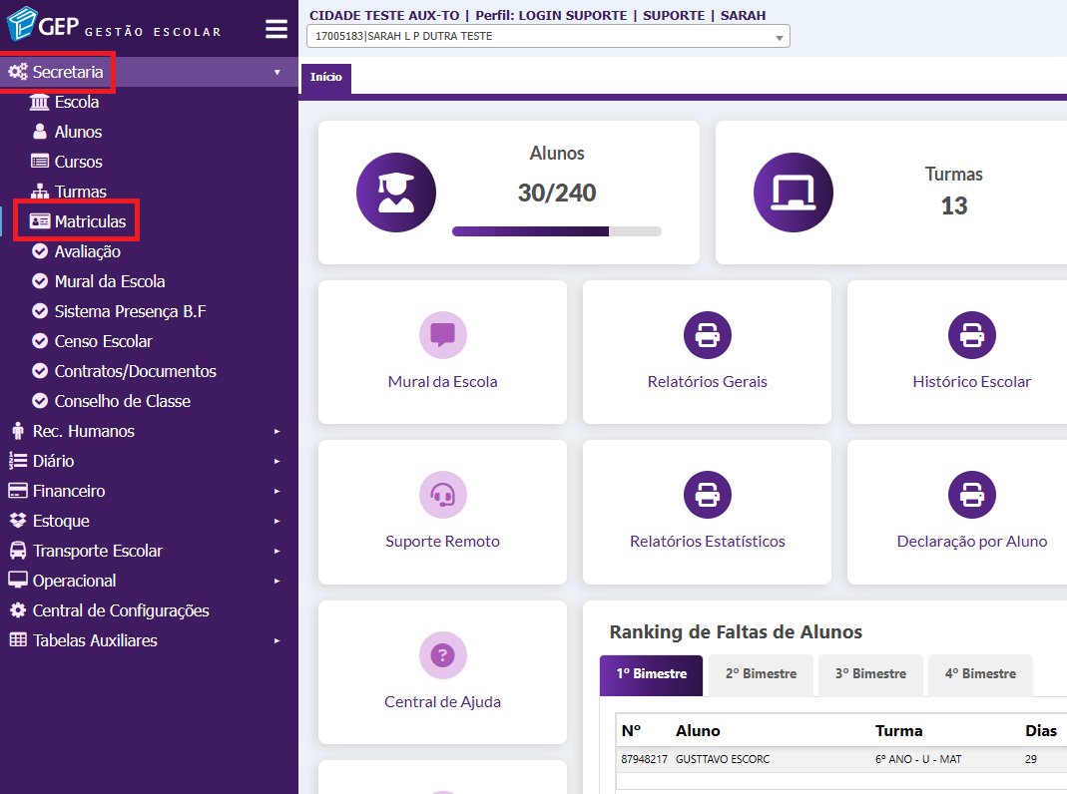Switch to the 2º Bimestre tab

click(760, 674)
